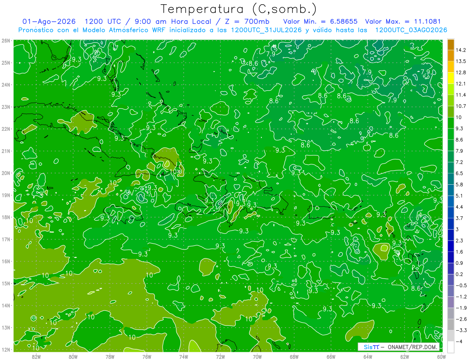Click the 6.5 colorbar label
Image resolution: width=469 pixels, height=362 pixels.
coord(459,173)
